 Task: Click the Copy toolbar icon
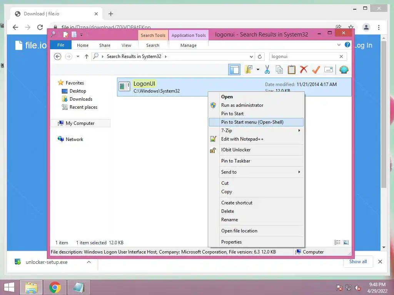[279, 70]
